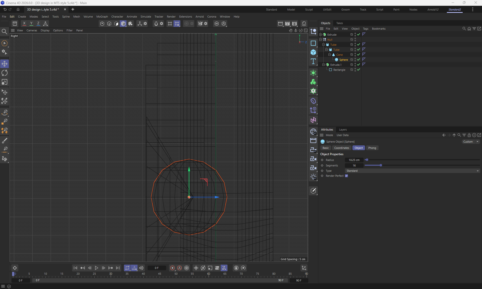Image resolution: width=482 pixels, height=289 pixels.
Task: Click the Render to Picture Viewer icon
Action: click(287, 23)
